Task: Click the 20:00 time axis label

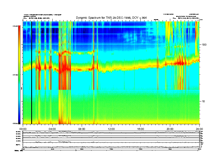Action: 170,129
